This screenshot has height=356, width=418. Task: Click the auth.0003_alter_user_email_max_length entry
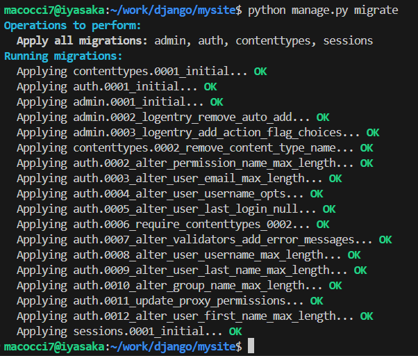[169, 179]
